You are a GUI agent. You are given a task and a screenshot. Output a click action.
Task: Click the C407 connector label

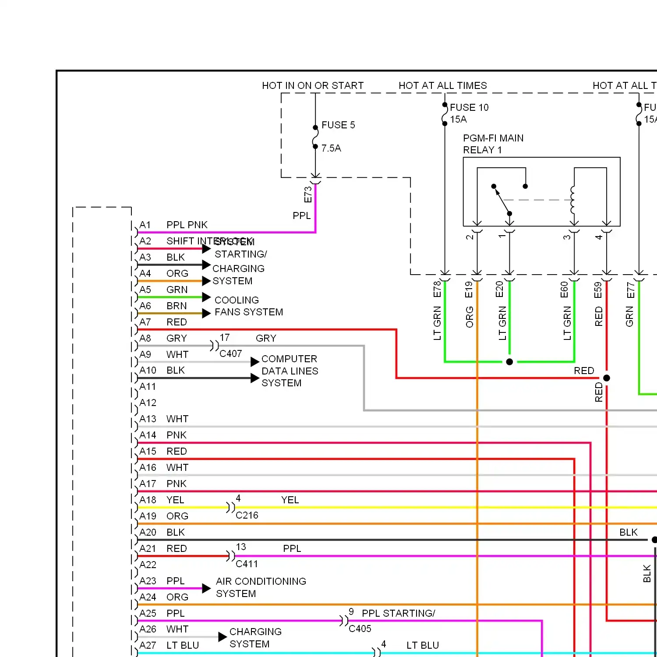(x=231, y=353)
